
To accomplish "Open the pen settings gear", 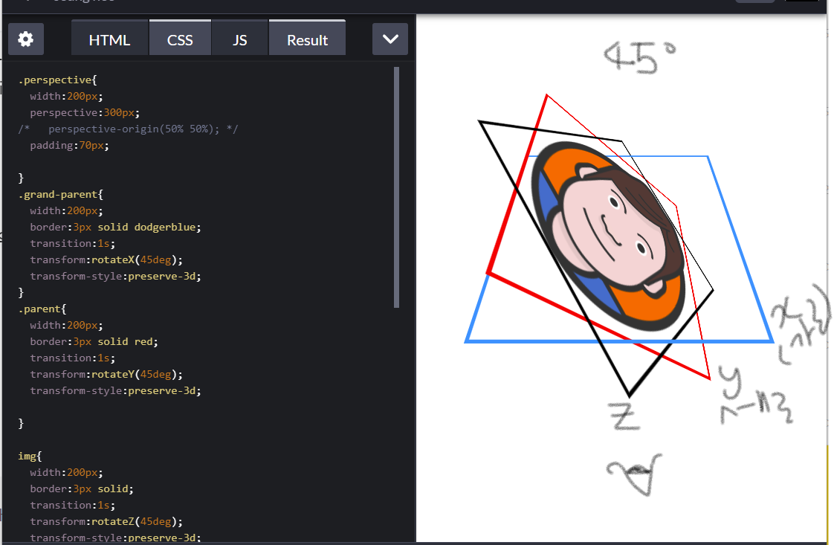I will coord(25,39).
